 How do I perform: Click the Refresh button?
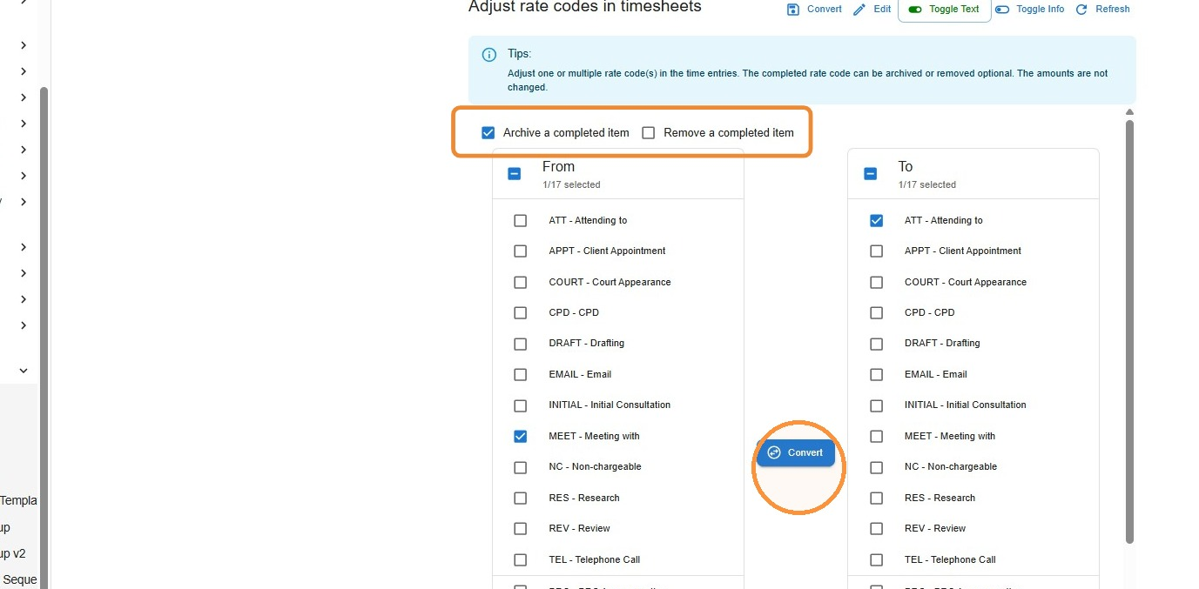1102,10
